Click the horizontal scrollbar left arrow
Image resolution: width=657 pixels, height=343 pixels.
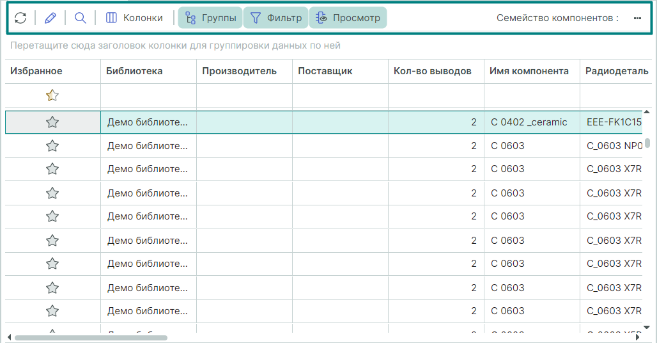pyautogui.click(x=9, y=337)
